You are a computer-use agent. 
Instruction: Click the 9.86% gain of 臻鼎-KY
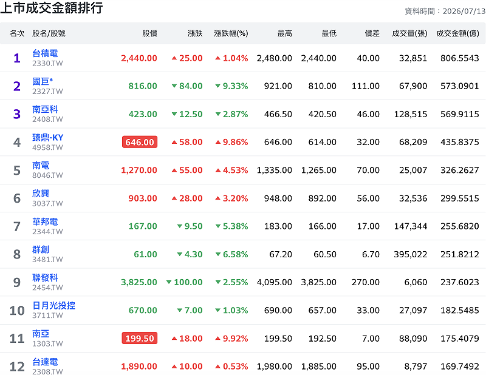pos(231,142)
